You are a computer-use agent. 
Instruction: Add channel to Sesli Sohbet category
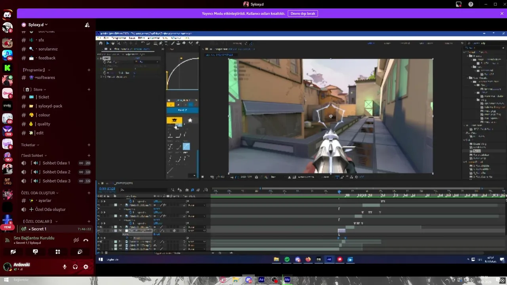tap(89, 156)
